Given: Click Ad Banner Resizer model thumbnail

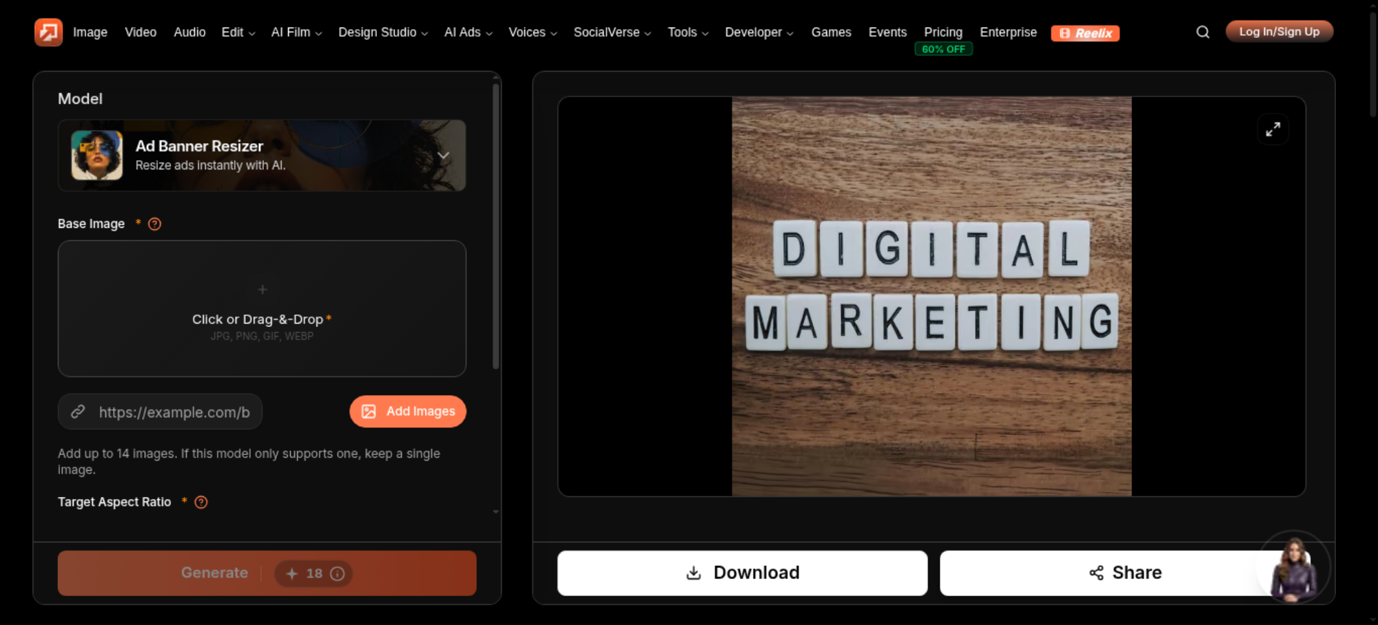Looking at the screenshot, I should 97,156.
